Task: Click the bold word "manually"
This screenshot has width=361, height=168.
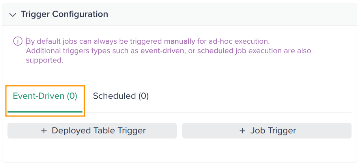Action: point(180,41)
